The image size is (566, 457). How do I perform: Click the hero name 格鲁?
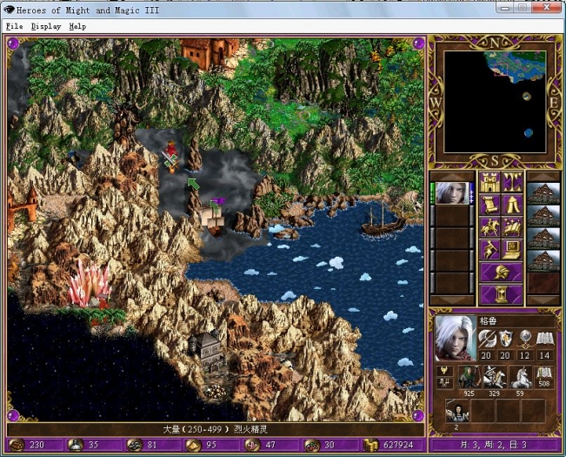[489, 321]
